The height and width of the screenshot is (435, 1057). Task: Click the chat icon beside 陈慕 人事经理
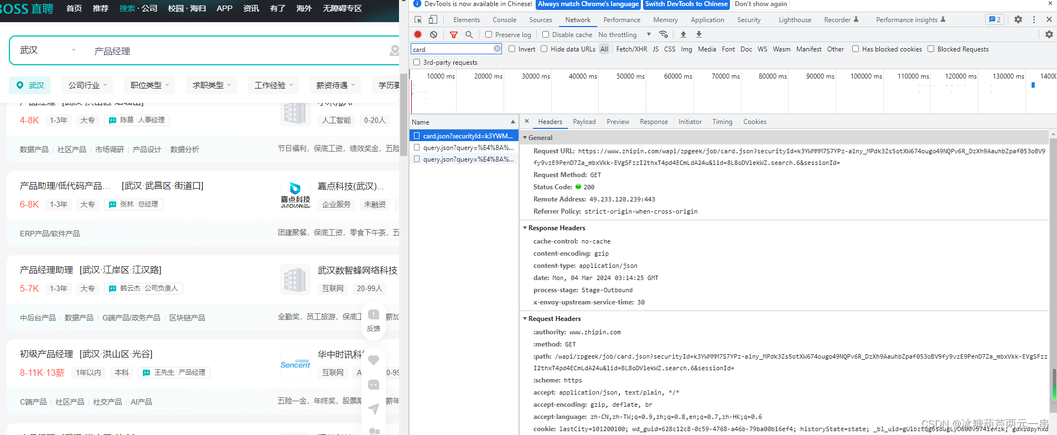pos(113,120)
